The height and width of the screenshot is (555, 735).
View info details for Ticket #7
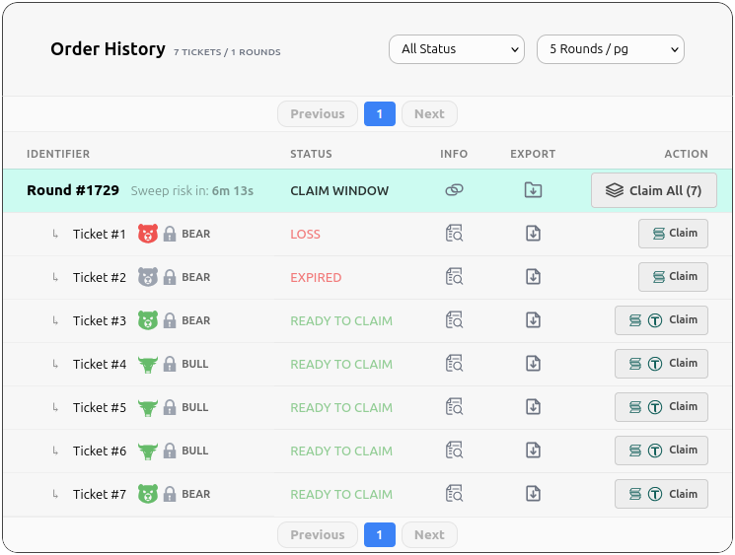(x=454, y=494)
